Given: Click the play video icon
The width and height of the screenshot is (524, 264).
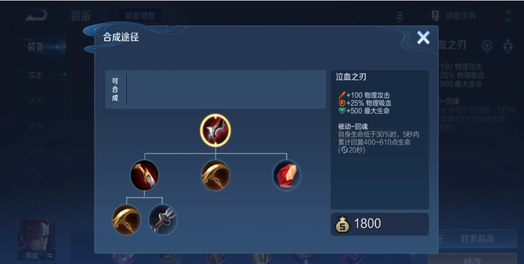Looking at the screenshot, I should [x=487, y=45].
